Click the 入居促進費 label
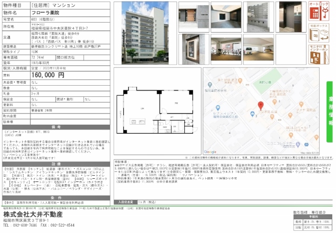The image size is (336, 233). [x=126, y=202]
